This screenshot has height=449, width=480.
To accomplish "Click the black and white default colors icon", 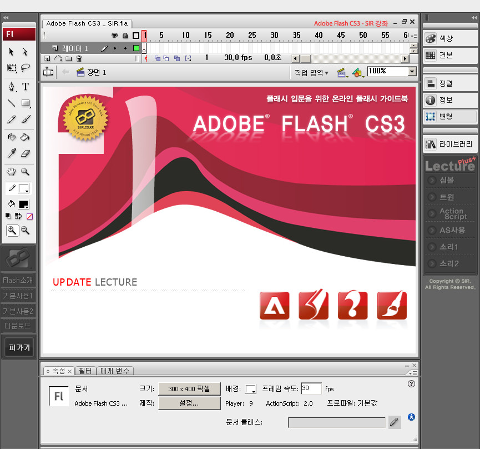I will click(8, 216).
